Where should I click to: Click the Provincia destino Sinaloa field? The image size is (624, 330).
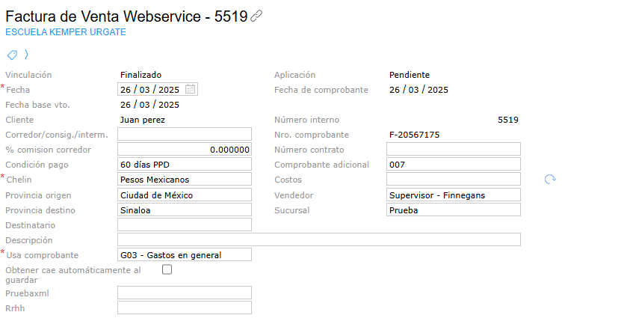click(x=184, y=210)
